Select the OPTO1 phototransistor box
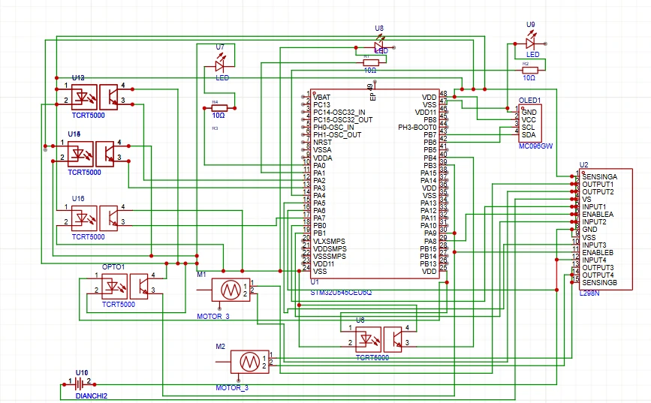The image size is (651, 403). [139, 286]
